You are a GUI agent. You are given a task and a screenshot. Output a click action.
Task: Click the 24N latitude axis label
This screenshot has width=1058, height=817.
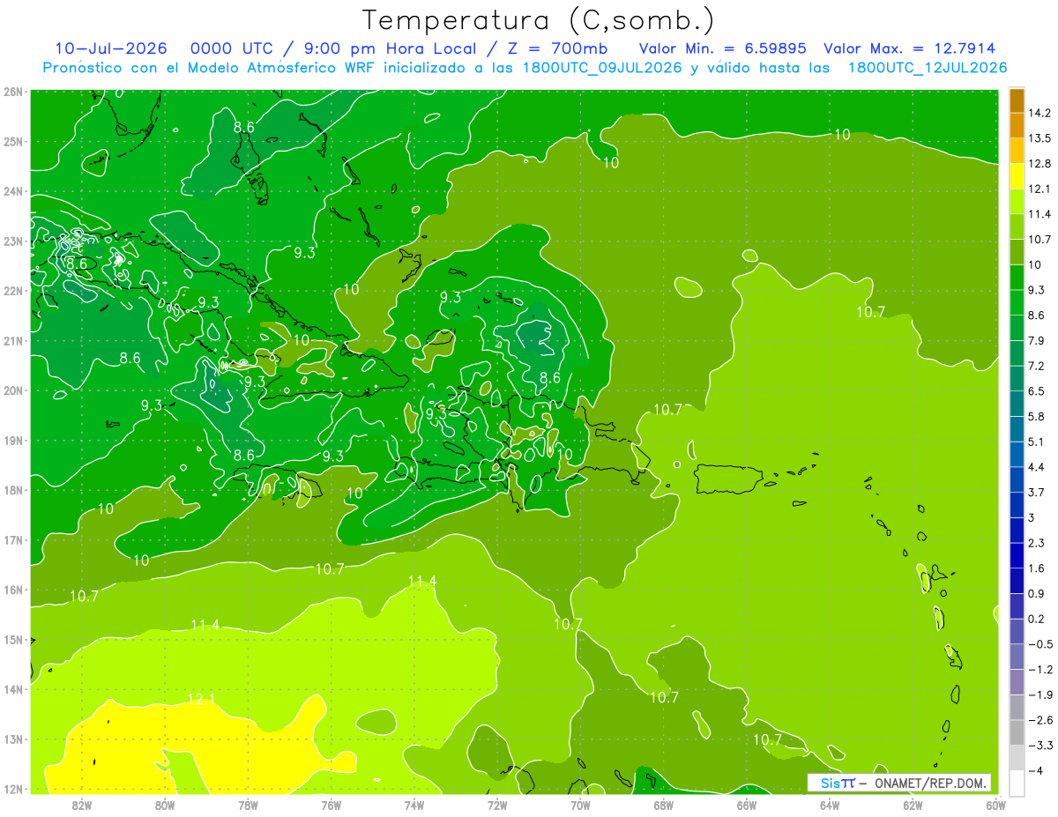[13, 191]
